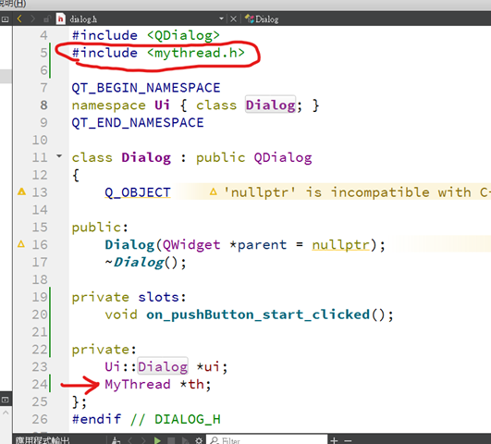491x444 pixels.
Task: Click QT_END_NAMESPACE macro
Action: point(138,122)
